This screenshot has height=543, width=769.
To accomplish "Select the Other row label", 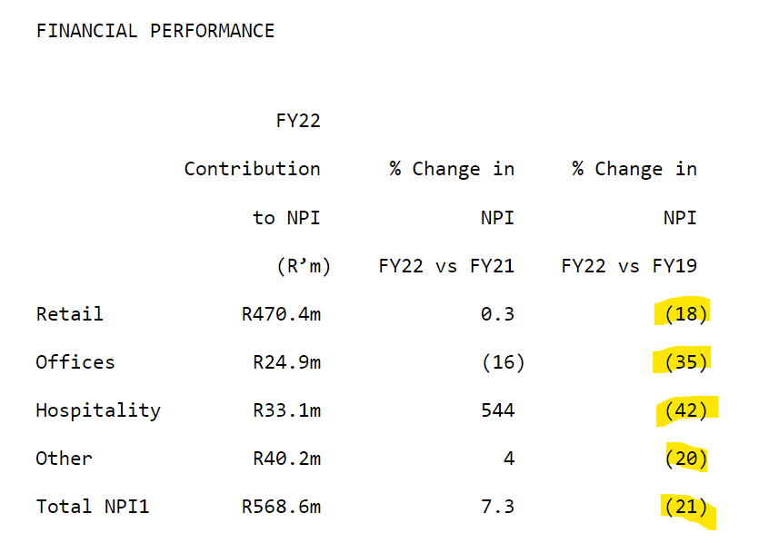I will click(64, 459).
